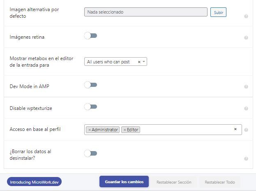Toggle the Disable wptexturize switch
The height and width of the screenshot is (191, 256).
coord(91,107)
